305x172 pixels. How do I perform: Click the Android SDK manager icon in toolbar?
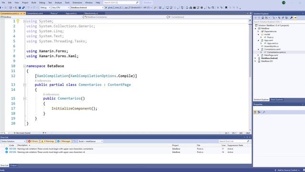click(x=191, y=8)
